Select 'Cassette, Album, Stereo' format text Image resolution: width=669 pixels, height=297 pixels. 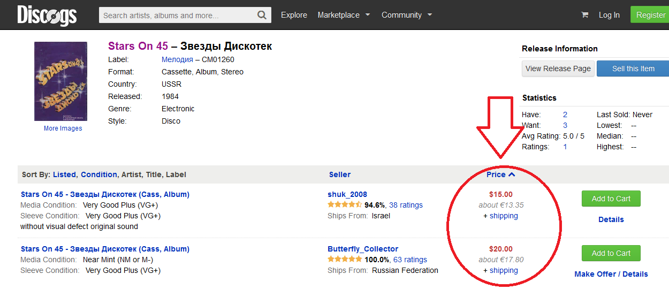coord(202,72)
